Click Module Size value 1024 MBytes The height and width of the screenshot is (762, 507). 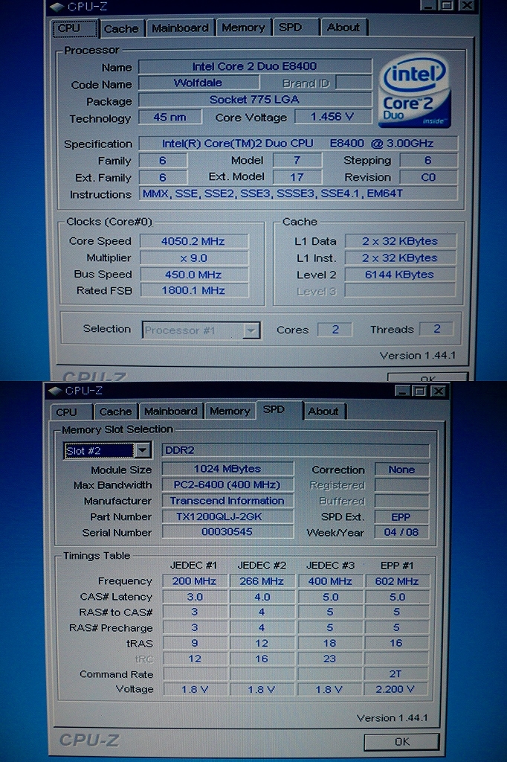pos(227,469)
